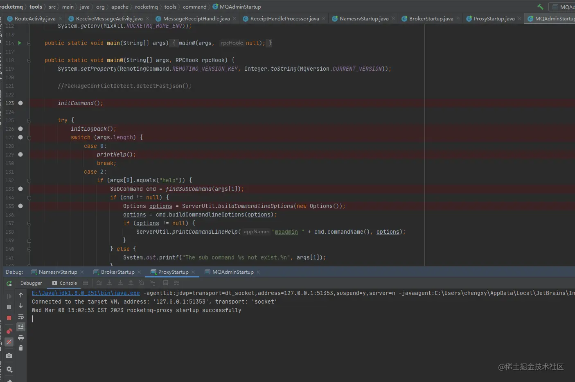Open debug panel settings gear
575x382 pixels.
pyautogui.click(x=9, y=369)
